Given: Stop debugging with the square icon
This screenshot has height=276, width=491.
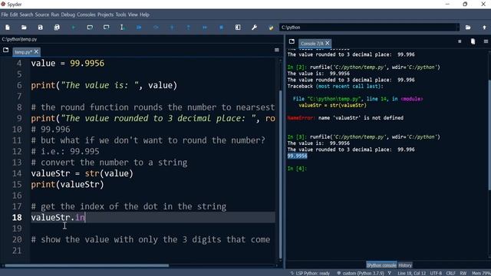Looking at the screenshot, I should point(222,28).
